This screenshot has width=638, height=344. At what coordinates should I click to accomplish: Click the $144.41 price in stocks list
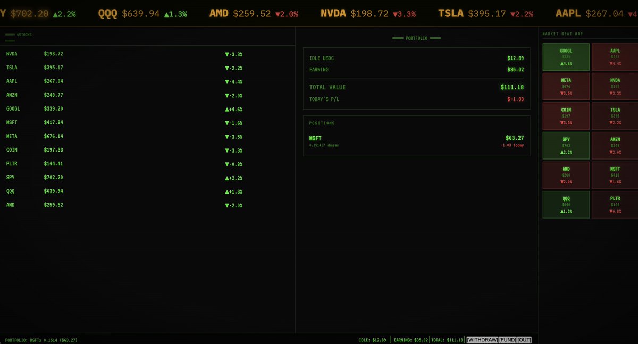[54, 164]
